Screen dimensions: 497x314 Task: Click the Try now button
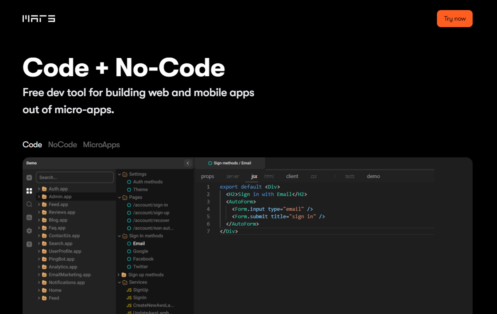click(454, 19)
